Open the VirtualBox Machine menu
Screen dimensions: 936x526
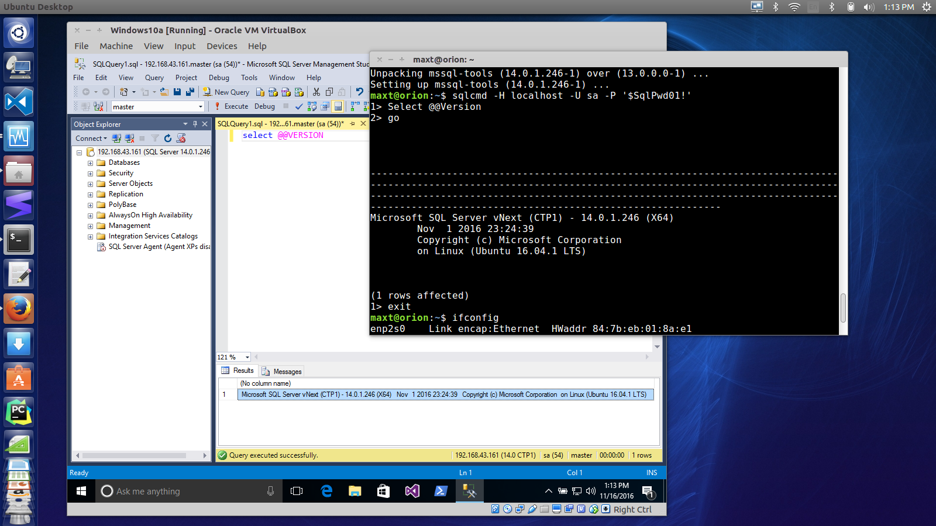point(116,46)
